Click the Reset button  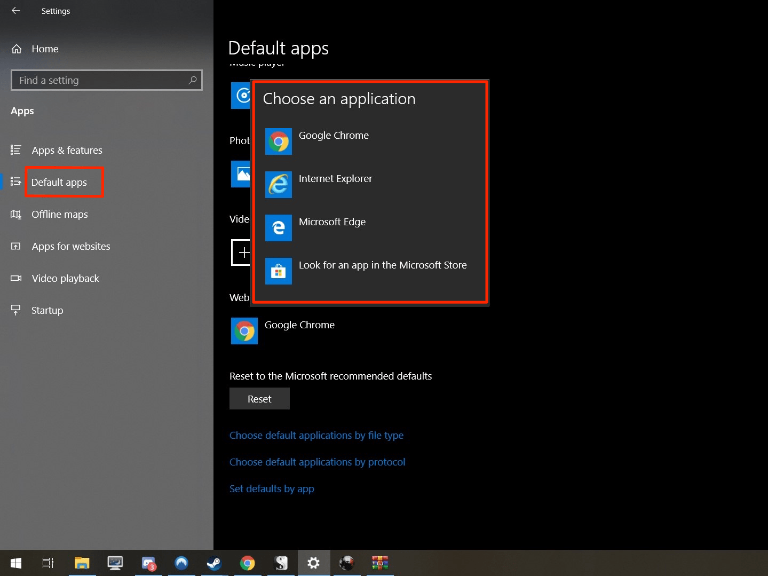pyautogui.click(x=259, y=399)
